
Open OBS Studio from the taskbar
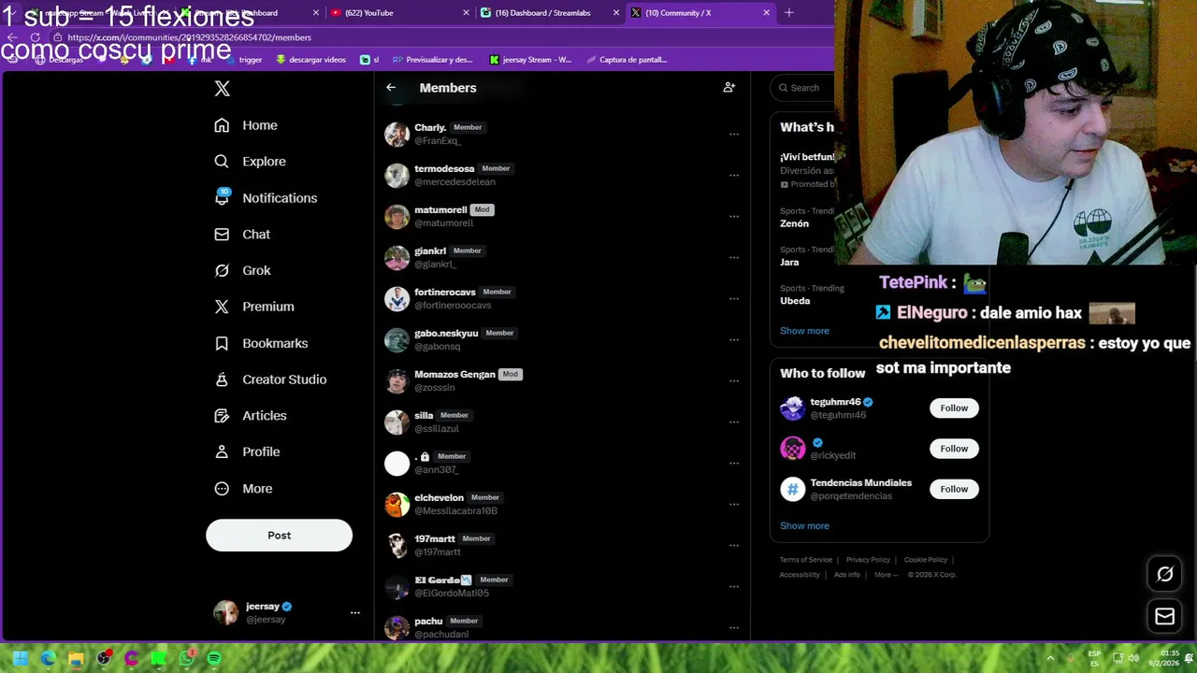[104, 659]
